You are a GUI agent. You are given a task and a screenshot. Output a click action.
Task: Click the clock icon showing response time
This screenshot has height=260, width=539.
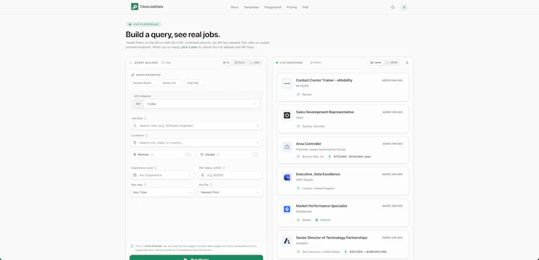[311, 63]
